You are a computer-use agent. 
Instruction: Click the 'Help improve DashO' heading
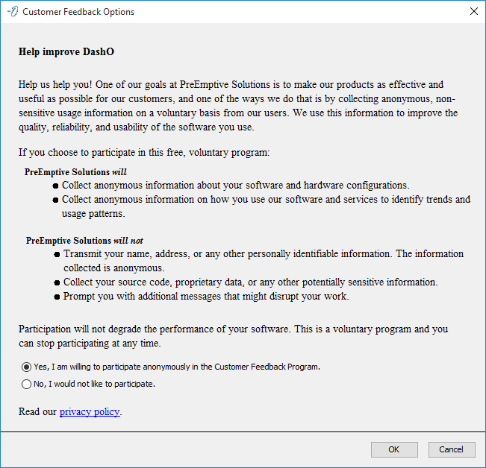(x=66, y=53)
